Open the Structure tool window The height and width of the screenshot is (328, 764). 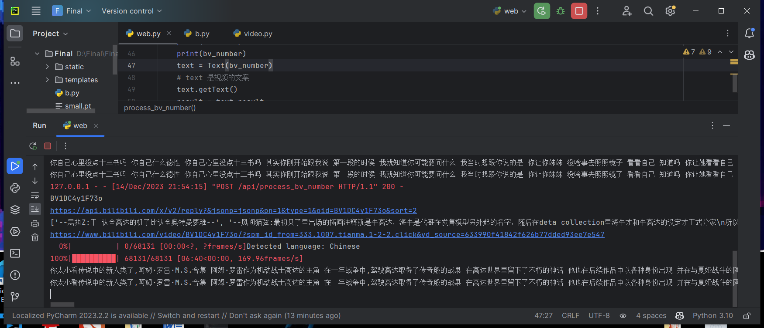coord(15,61)
